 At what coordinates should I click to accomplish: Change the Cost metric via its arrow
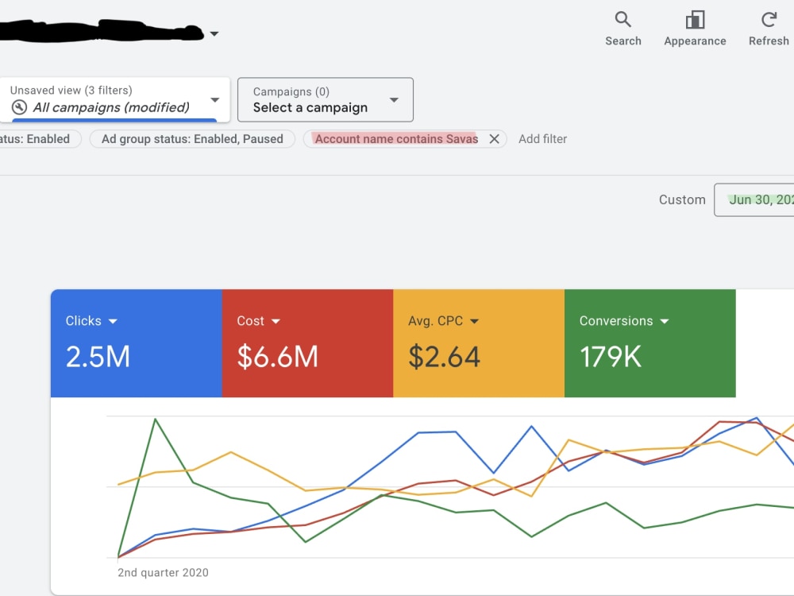[276, 321]
